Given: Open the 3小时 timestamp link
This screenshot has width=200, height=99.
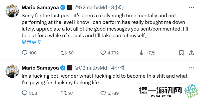Looking at the screenshot, I should point(117,8).
